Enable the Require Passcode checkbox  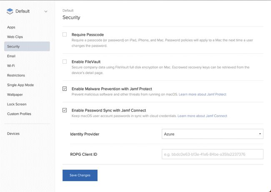pyautogui.click(x=65, y=35)
